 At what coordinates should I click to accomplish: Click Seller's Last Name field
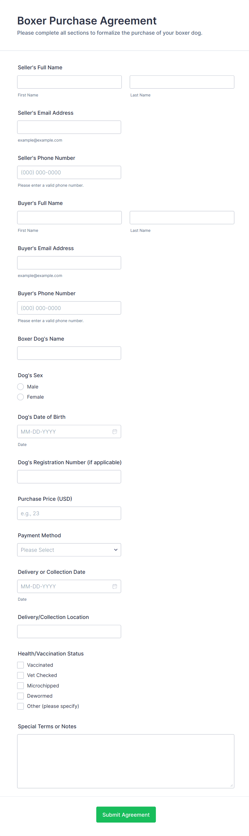182,82
